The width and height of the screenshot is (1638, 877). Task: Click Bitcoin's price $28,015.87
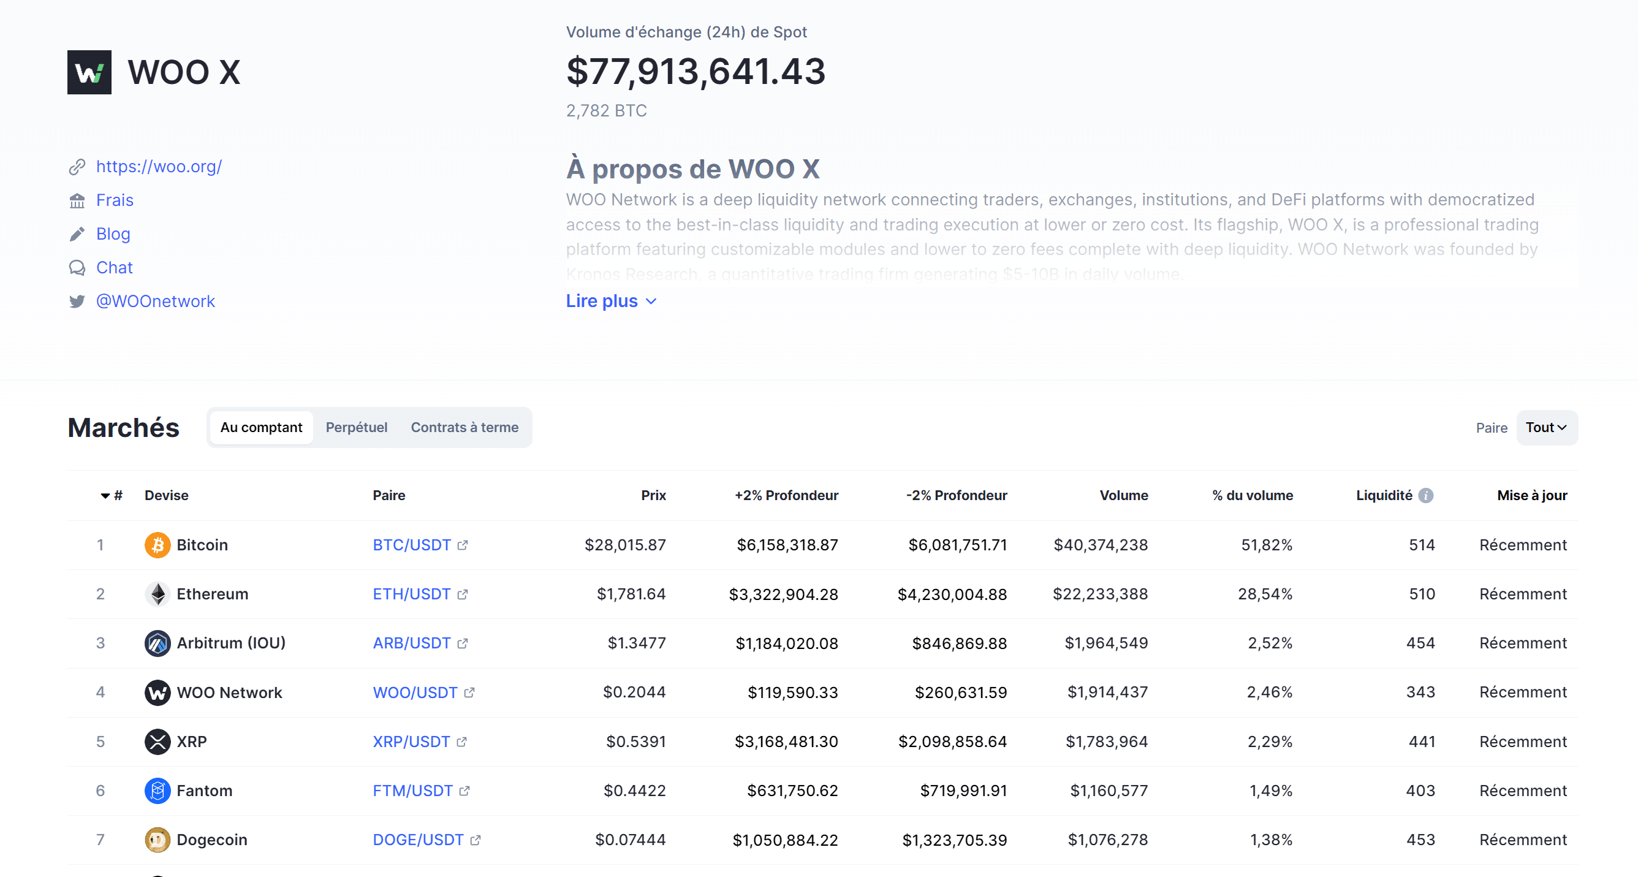pyautogui.click(x=625, y=545)
